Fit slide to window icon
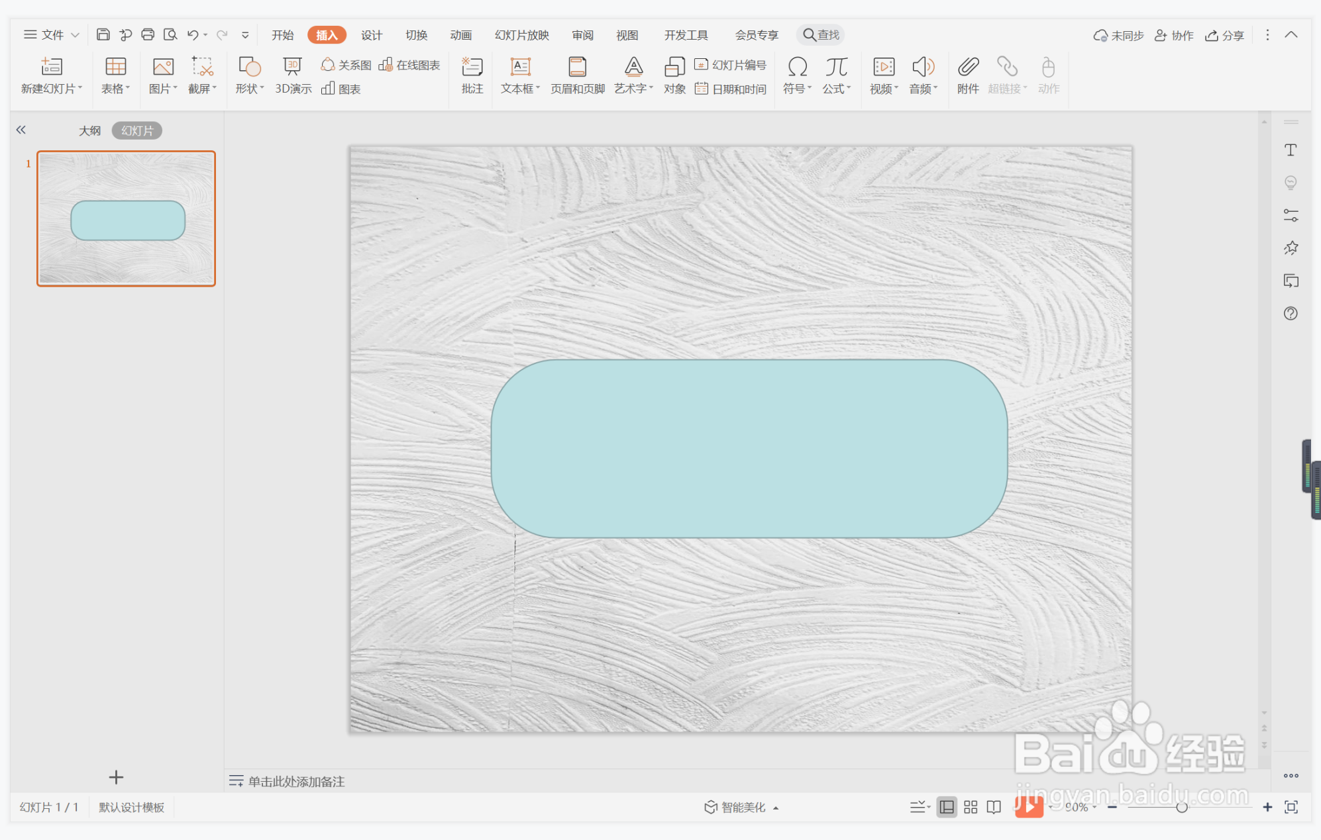 click(1291, 807)
